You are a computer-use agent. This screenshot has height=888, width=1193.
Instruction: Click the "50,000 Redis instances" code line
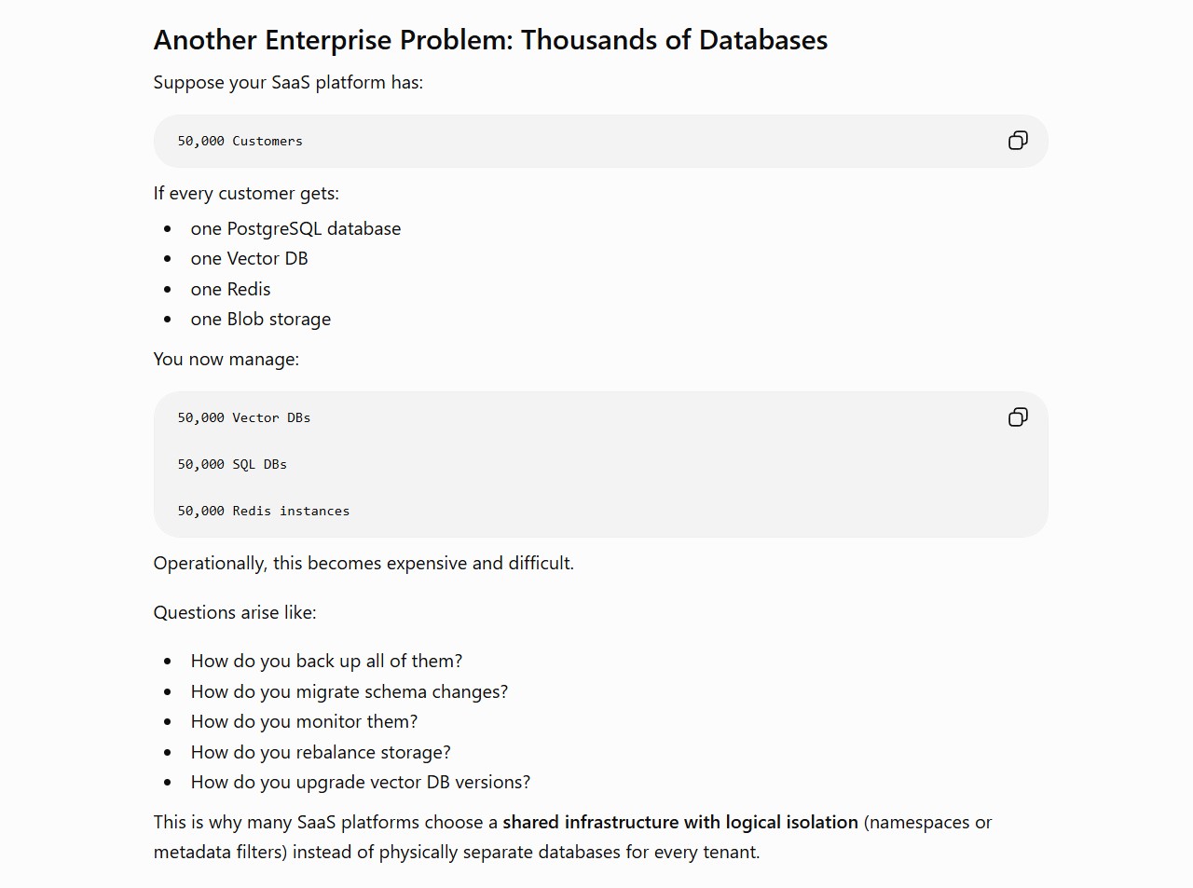tap(264, 512)
